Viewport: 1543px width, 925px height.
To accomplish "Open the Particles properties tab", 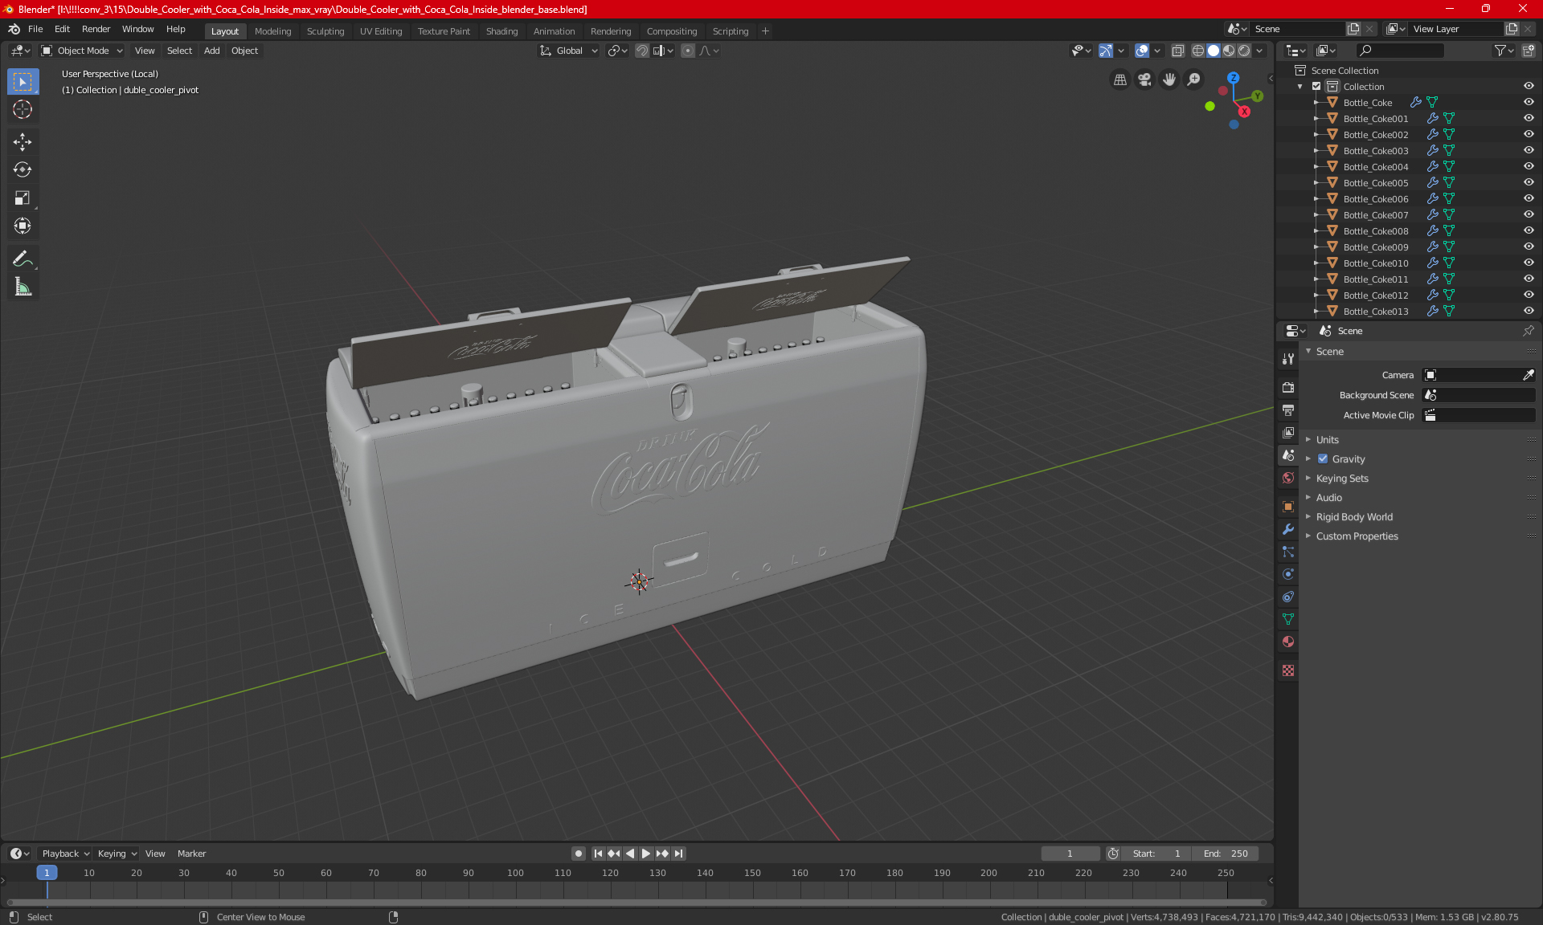I will pos(1288,552).
